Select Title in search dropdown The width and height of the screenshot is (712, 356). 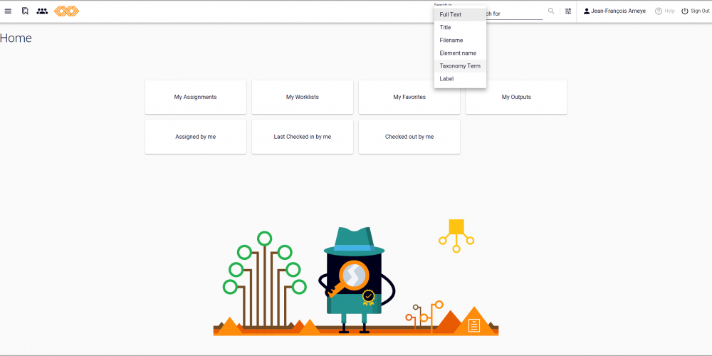click(460, 27)
